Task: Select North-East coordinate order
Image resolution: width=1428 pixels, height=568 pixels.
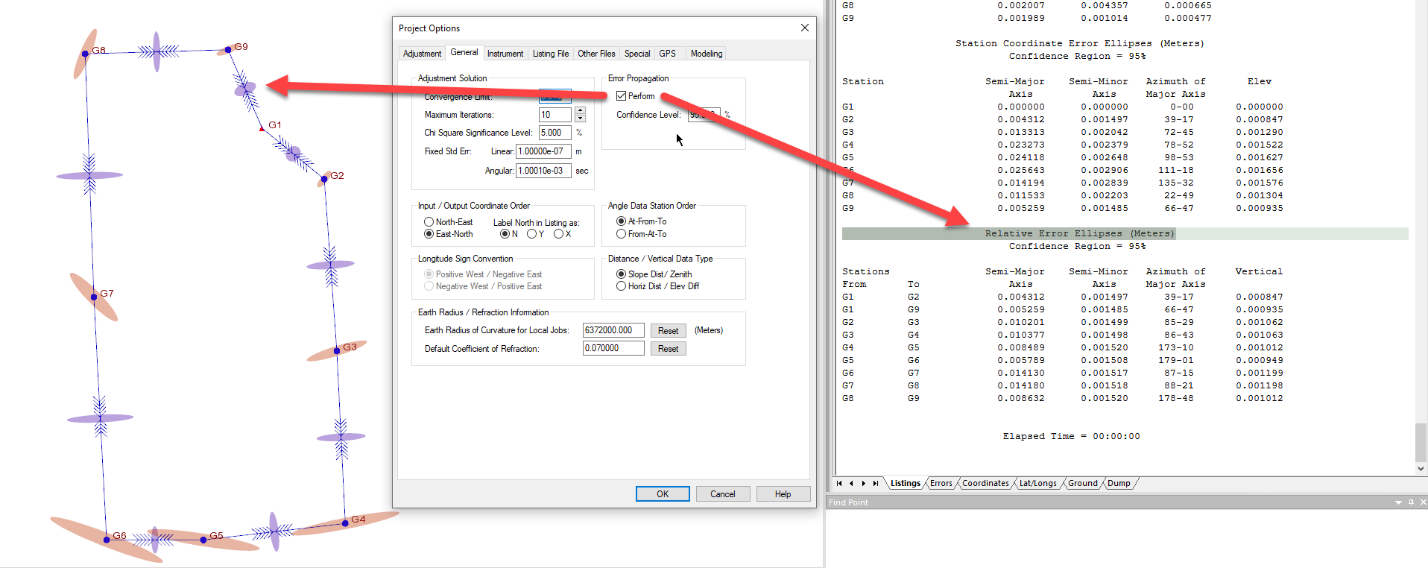Action: pos(429,222)
